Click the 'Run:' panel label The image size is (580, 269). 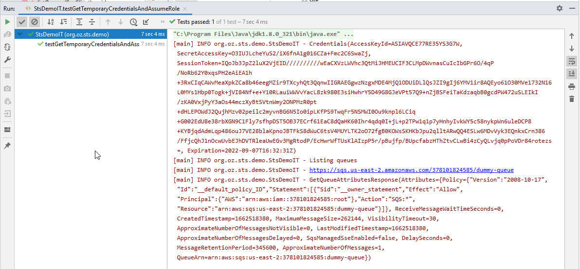[x=9, y=8]
